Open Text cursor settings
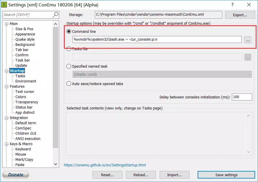Image resolution: width=258 pixels, height=182 pixels. click(x=25, y=92)
